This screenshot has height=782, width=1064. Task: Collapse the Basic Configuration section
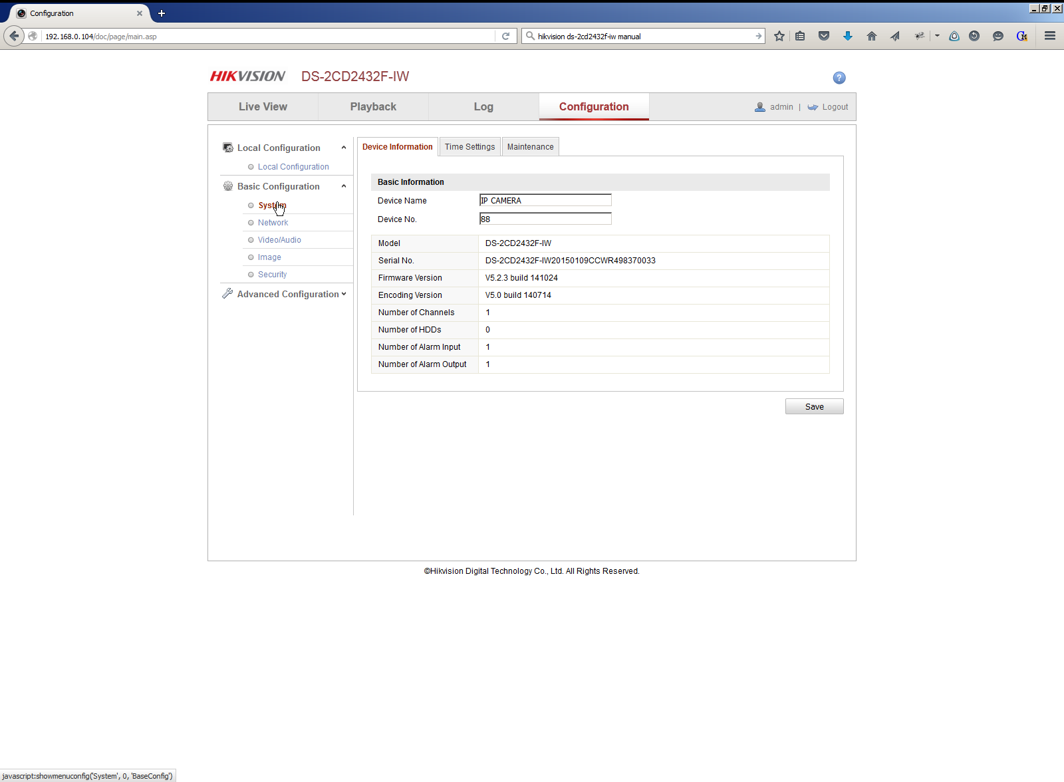click(x=344, y=186)
